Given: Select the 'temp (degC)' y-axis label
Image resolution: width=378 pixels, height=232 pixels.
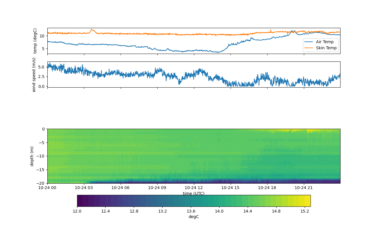Looking at the screenshot, I should pos(35,41).
